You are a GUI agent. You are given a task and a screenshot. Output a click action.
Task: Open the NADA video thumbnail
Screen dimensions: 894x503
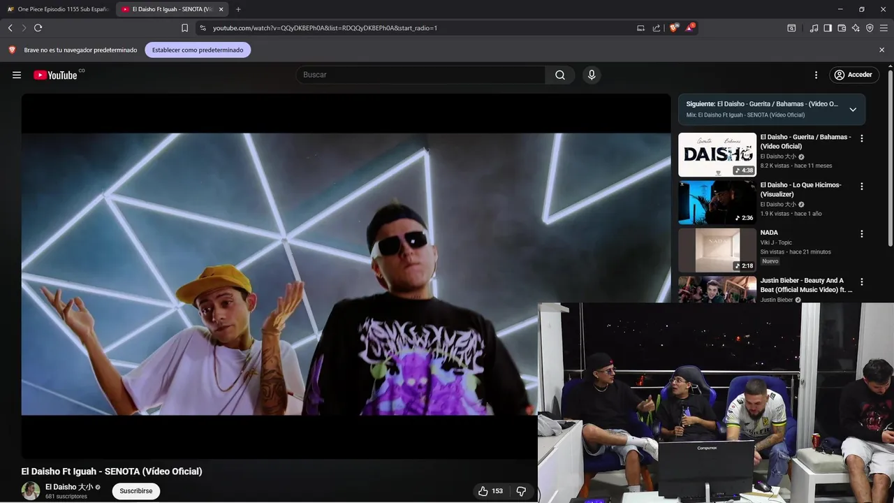click(717, 250)
